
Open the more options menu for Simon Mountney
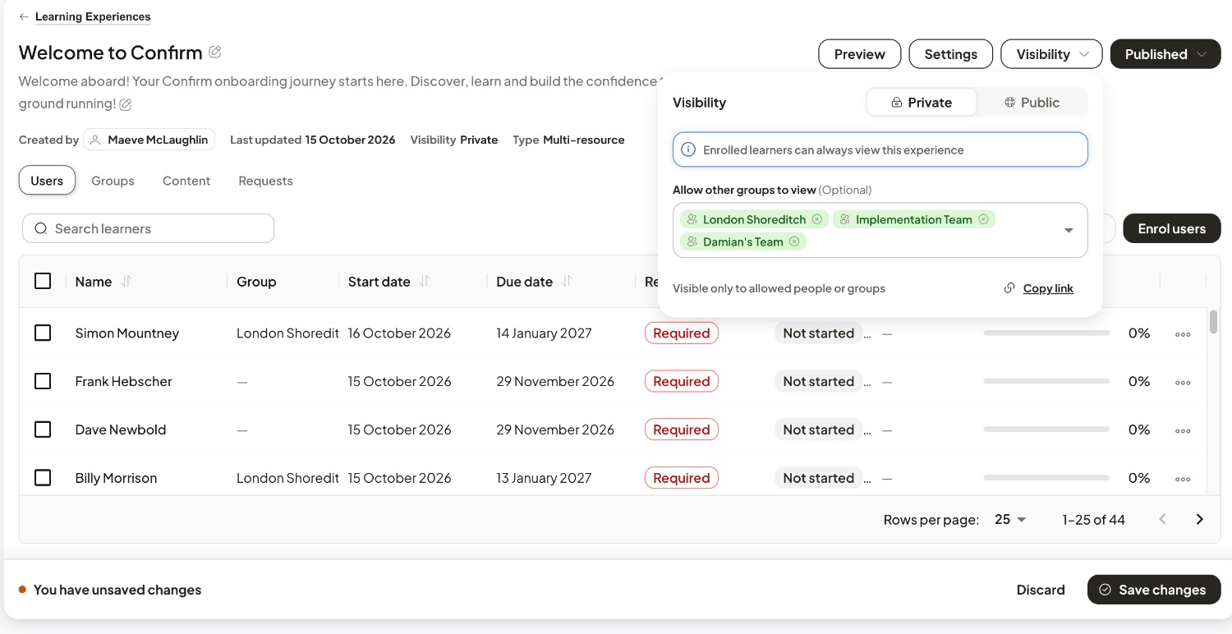(x=1183, y=333)
